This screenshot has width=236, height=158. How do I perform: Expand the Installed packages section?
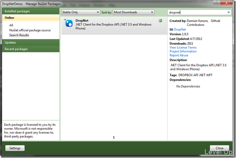(x=31, y=11)
